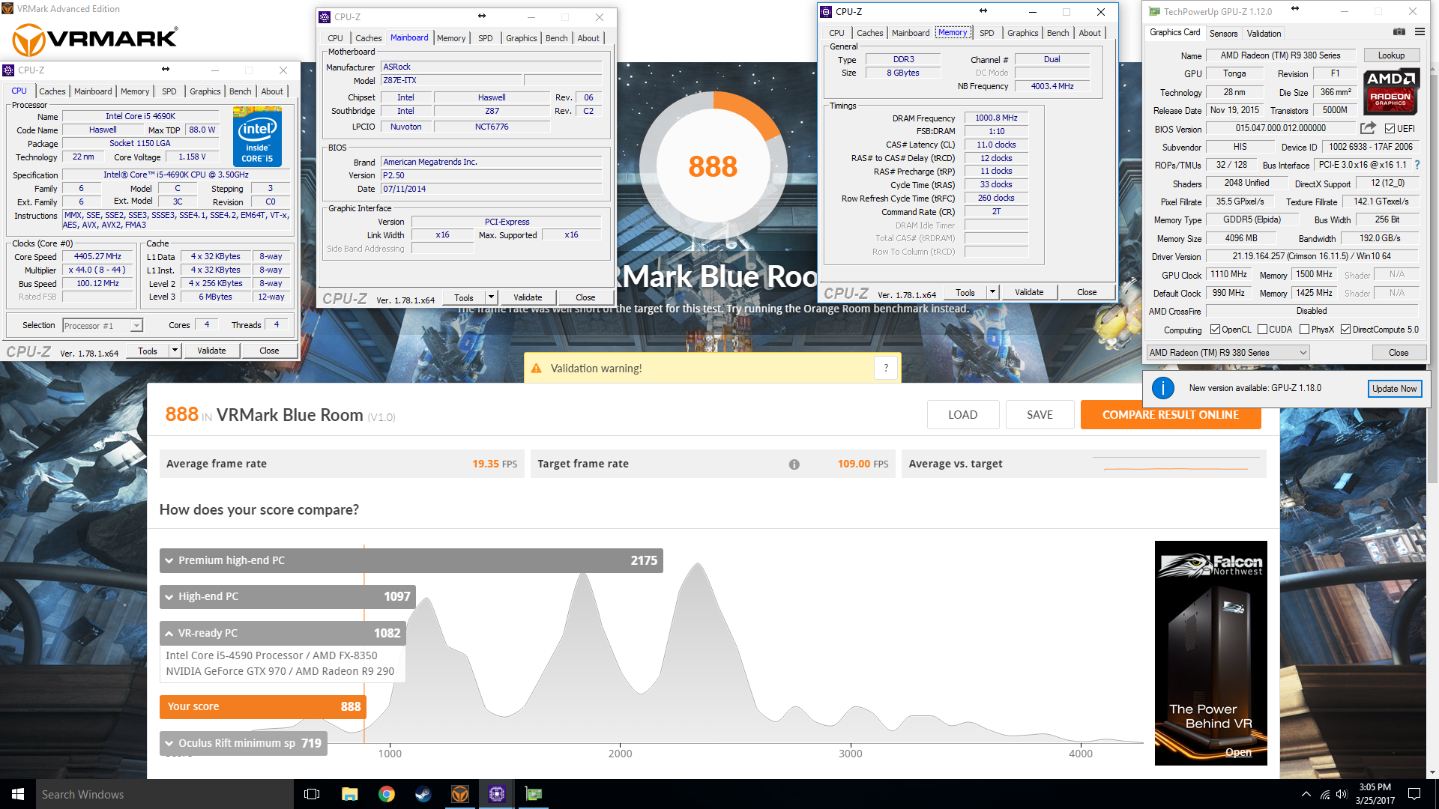Open Task View from the taskbar

tap(312, 794)
